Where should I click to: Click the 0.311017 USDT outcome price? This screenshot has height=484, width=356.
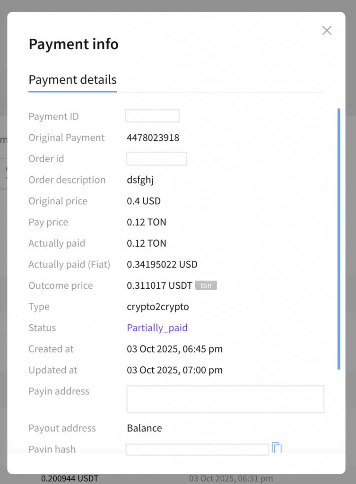(x=159, y=285)
